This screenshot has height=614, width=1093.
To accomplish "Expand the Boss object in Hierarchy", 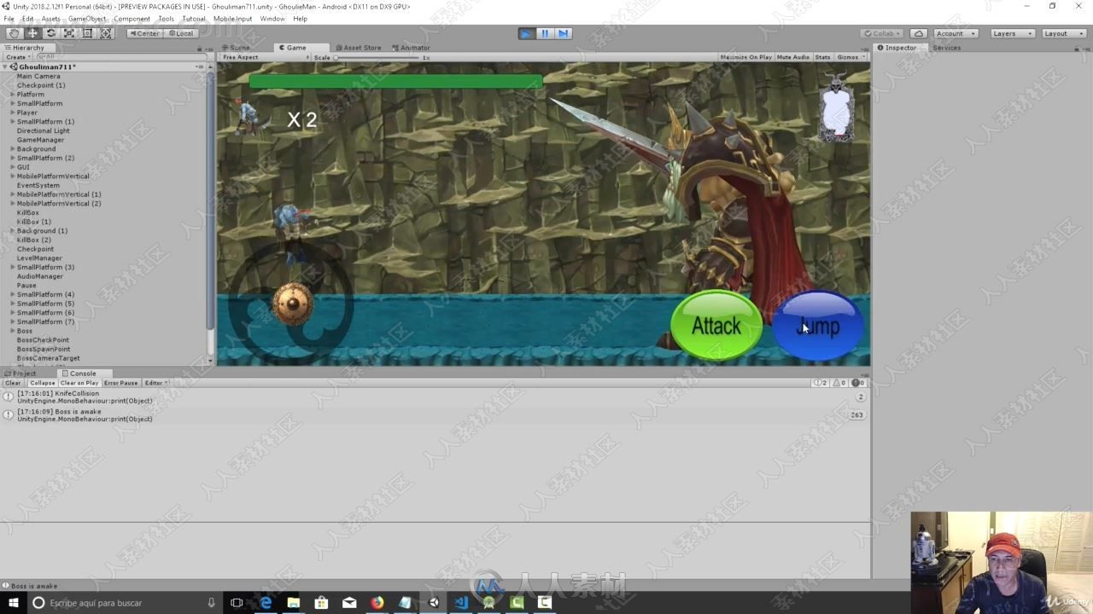I will pyautogui.click(x=13, y=331).
